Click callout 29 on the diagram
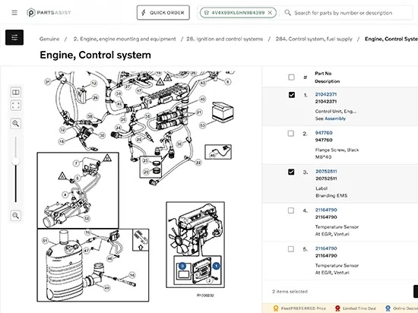The width and height of the screenshot is (418, 313). click(95, 98)
